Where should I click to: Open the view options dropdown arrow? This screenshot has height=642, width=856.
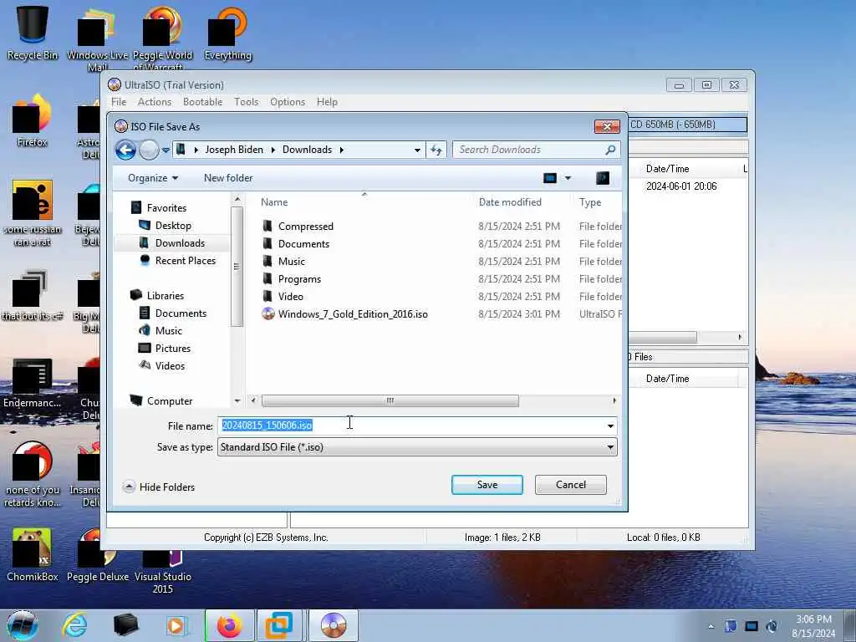(x=568, y=178)
